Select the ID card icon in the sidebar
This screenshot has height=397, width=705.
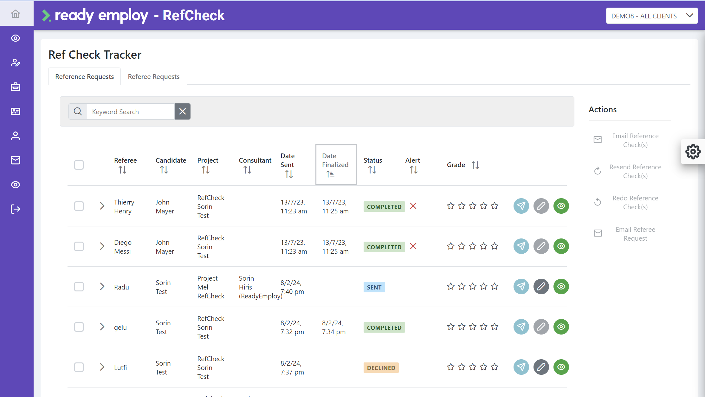15,111
